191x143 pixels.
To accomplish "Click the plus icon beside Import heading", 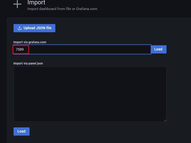I will (x=17, y=4).
